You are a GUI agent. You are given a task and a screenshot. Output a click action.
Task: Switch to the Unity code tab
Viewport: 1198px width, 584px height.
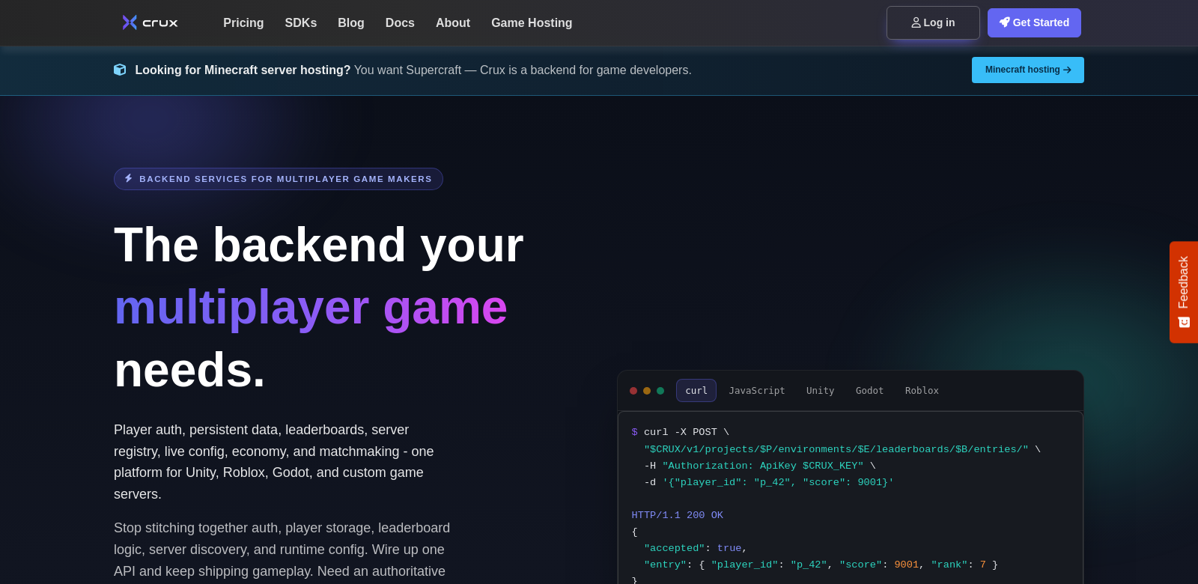click(820, 390)
